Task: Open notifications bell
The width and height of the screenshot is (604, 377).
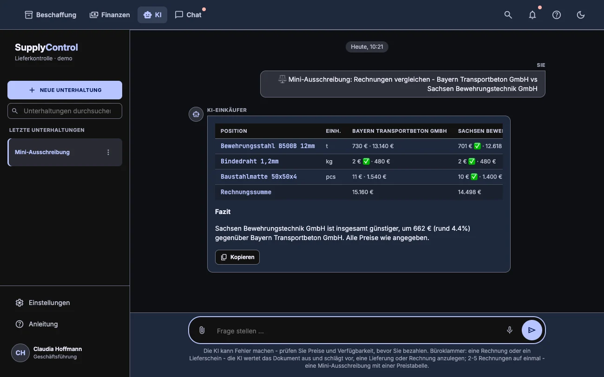Action: point(532,15)
